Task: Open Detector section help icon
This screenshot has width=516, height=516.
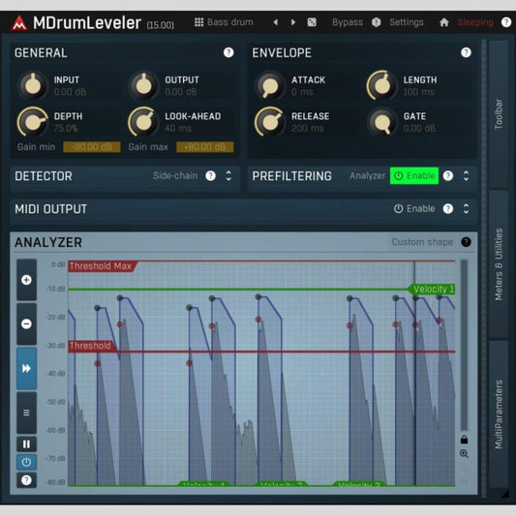Action: click(x=211, y=176)
